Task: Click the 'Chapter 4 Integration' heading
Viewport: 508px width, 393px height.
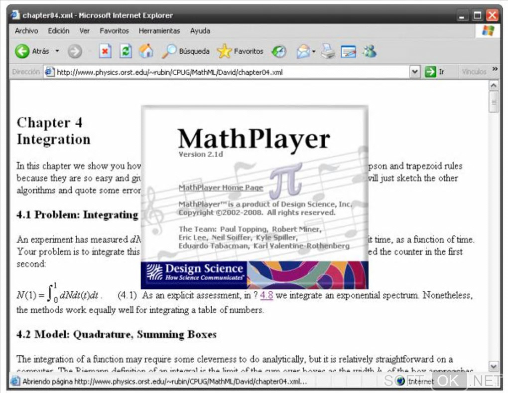Action: coord(53,131)
